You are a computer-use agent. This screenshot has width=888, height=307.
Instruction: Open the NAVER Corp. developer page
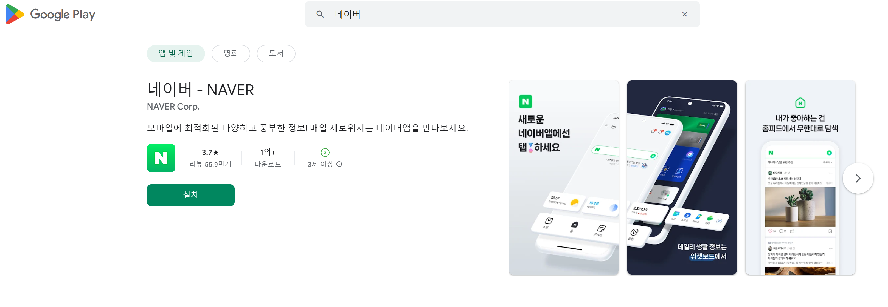173,106
